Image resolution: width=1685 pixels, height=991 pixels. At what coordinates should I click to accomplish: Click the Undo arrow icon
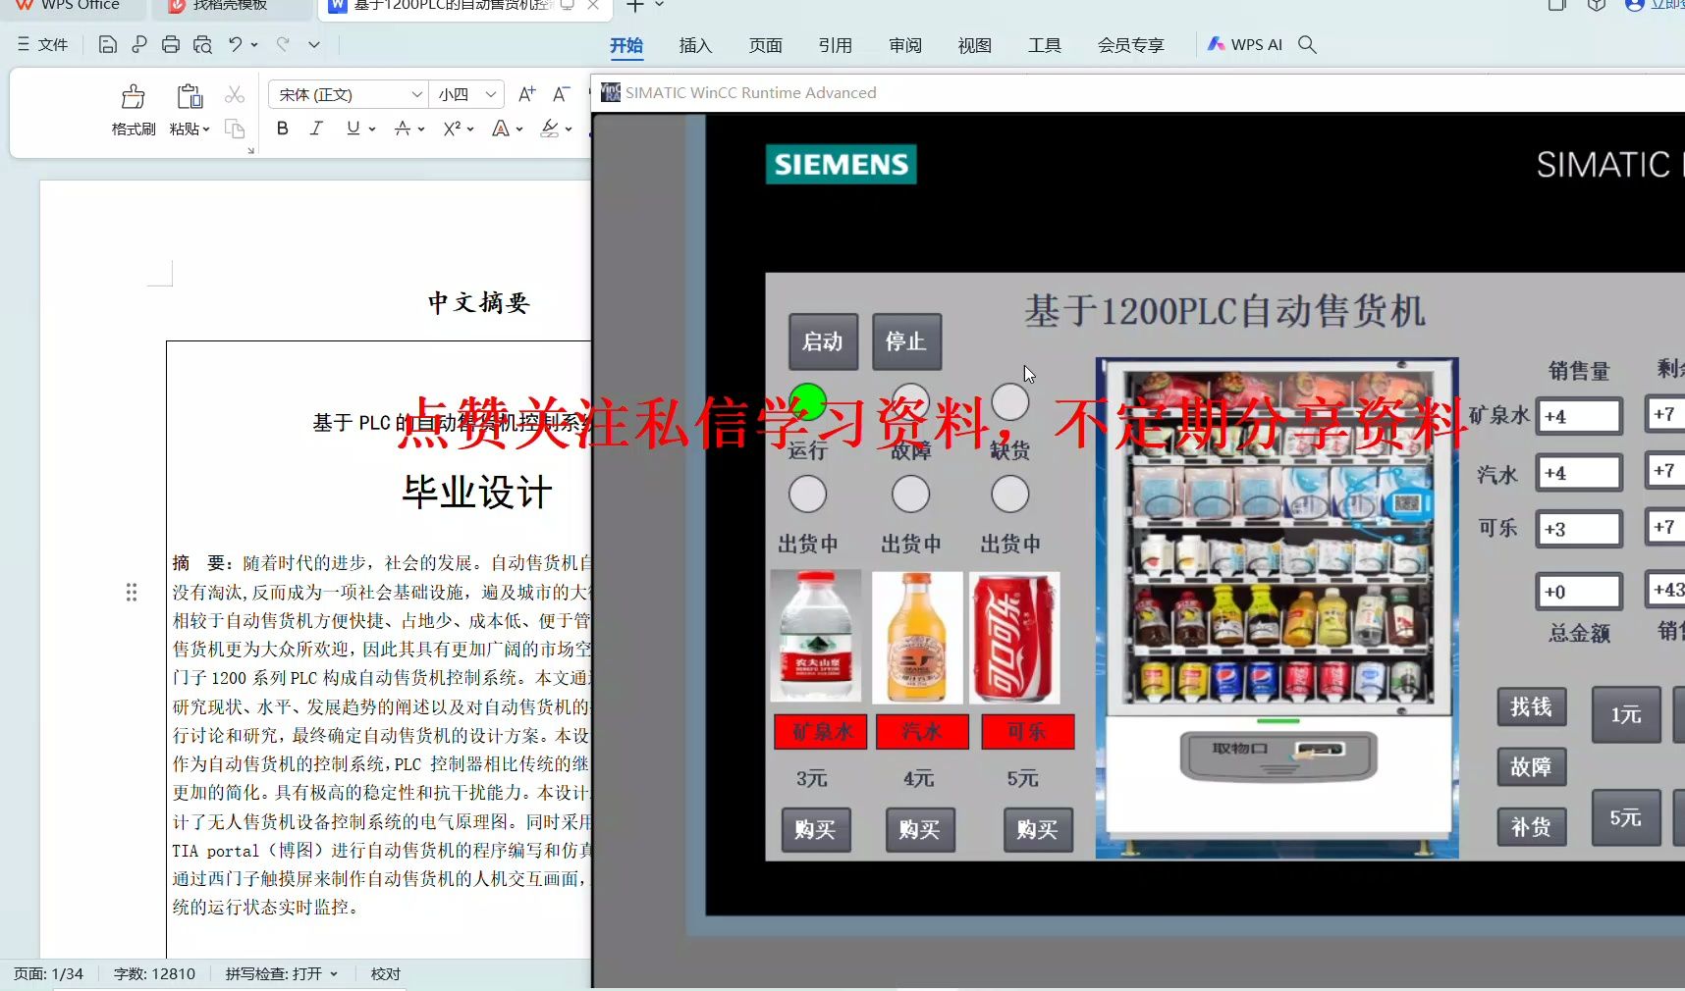[x=235, y=44]
